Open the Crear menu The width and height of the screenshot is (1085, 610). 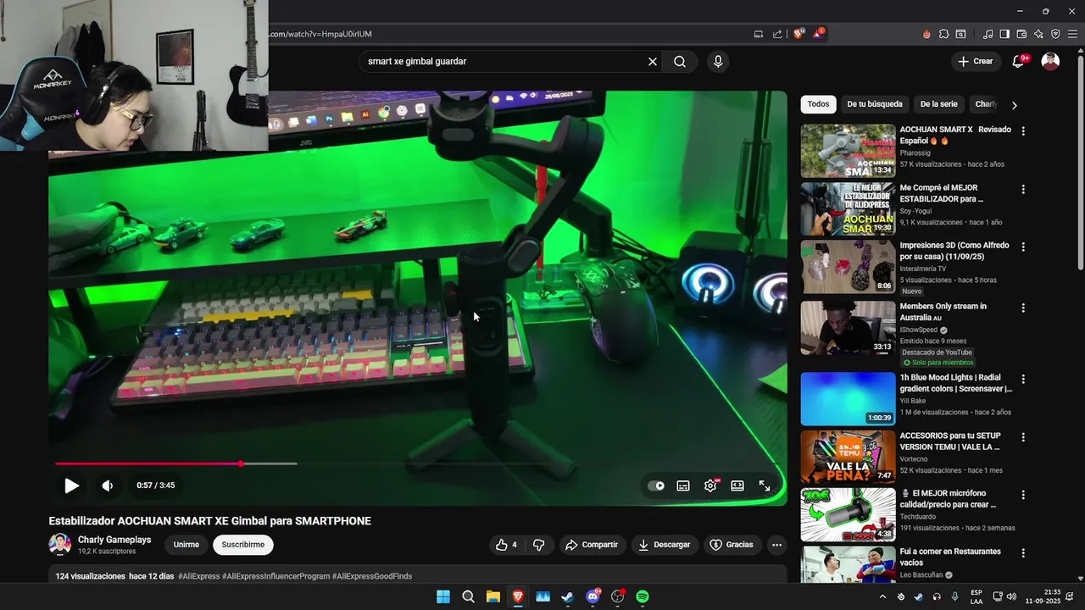[x=975, y=61]
